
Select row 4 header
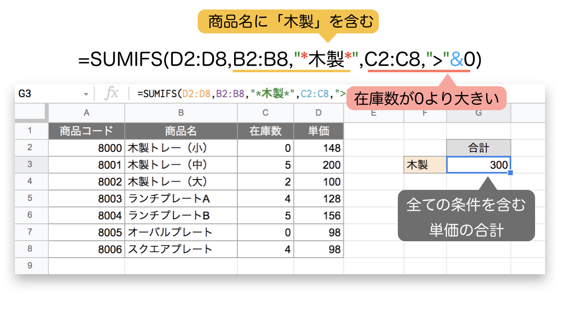click(30, 181)
